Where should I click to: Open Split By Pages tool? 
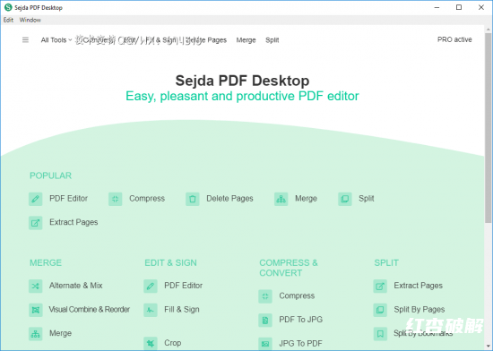[x=419, y=309]
